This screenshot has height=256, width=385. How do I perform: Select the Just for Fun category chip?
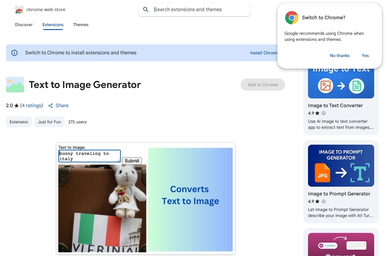(x=49, y=122)
